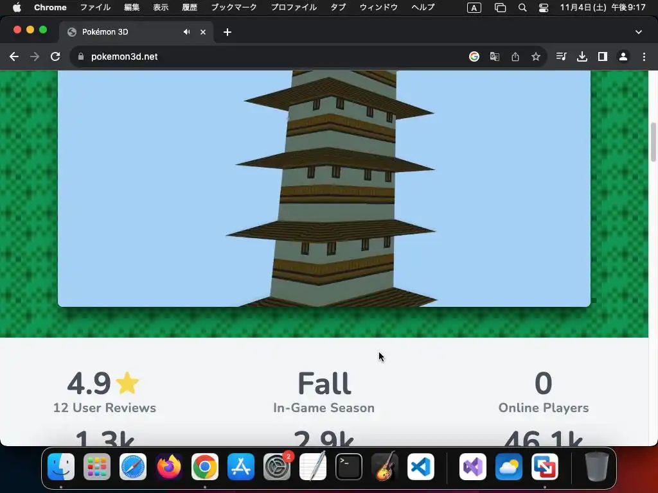Open the ヘルプ menu
658x493 pixels.
[423, 7]
